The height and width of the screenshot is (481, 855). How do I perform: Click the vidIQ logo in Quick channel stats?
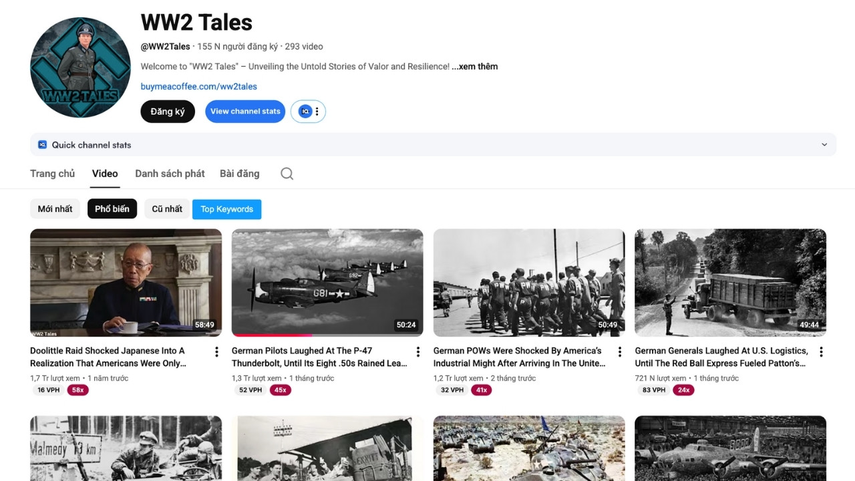[x=42, y=144]
